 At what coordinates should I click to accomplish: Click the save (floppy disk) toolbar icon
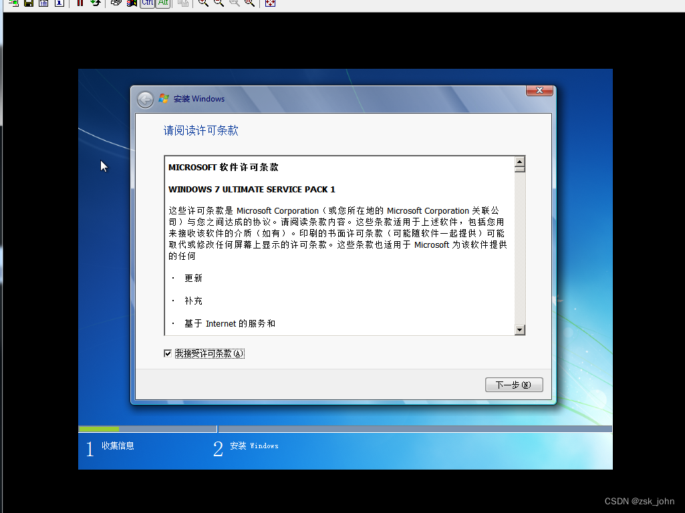coord(29,3)
